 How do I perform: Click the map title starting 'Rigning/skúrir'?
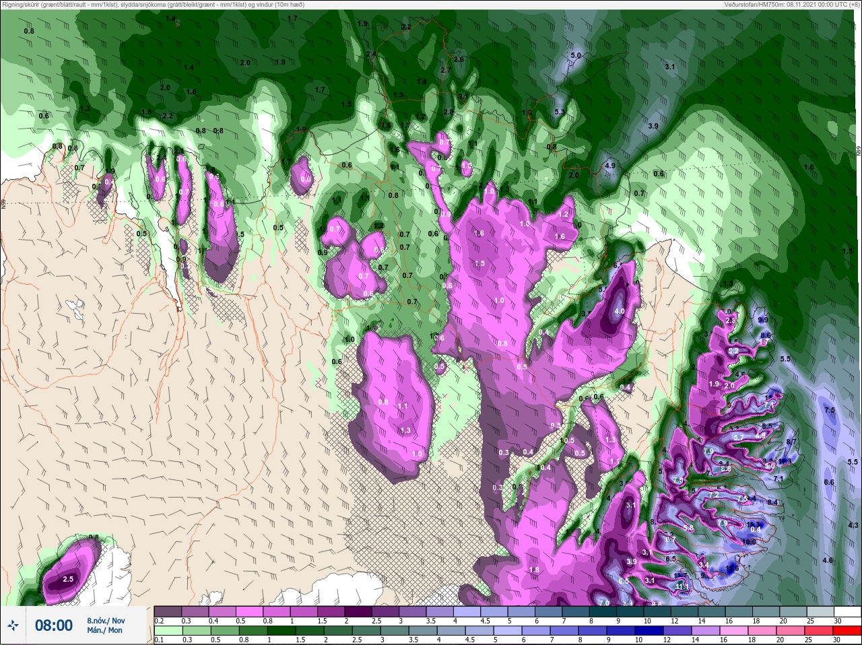(152, 4)
